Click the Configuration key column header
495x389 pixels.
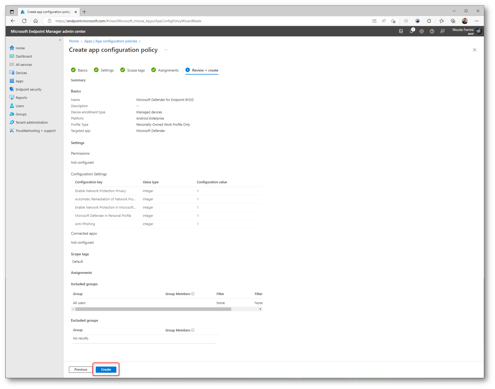pyautogui.click(x=89, y=182)
